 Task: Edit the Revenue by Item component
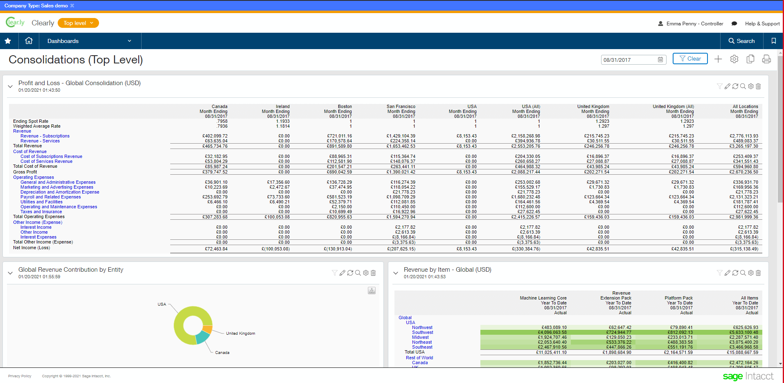(727, 273)
